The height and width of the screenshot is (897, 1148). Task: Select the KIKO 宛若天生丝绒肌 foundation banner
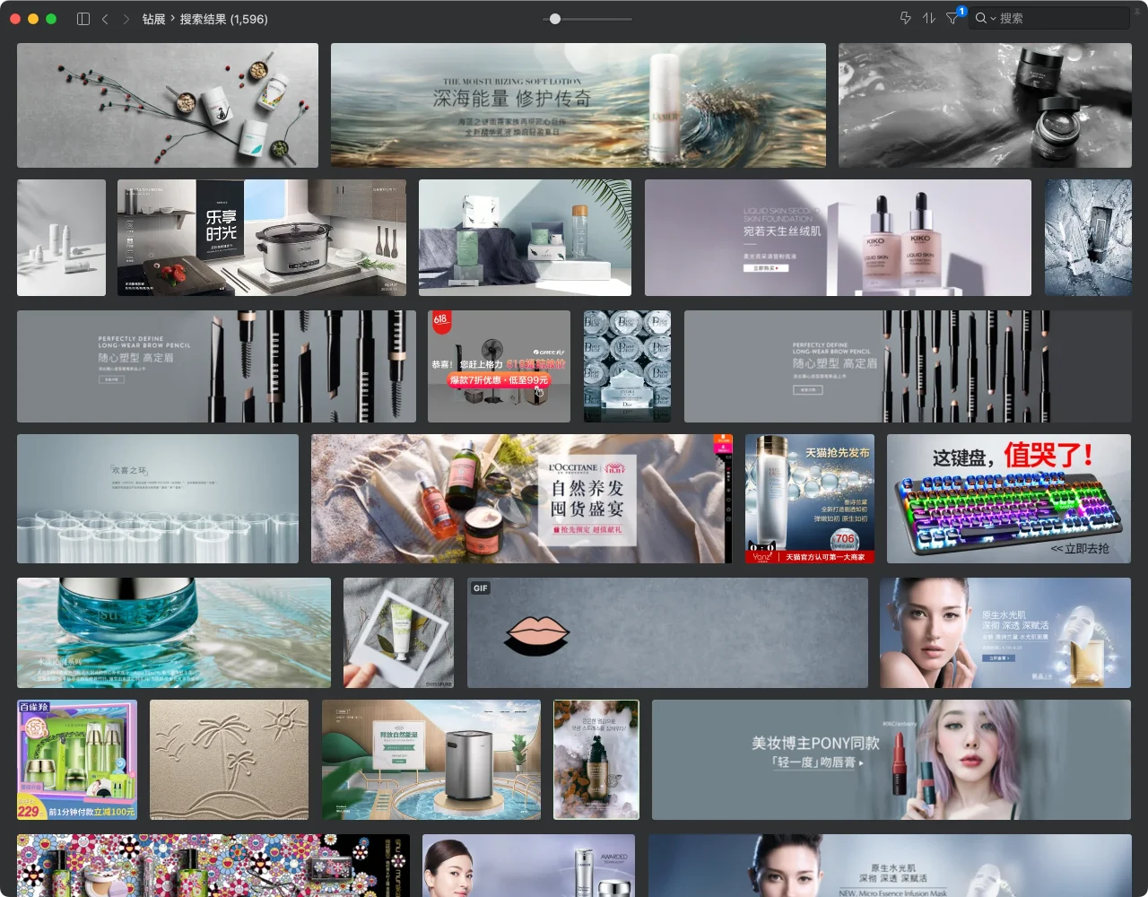click(x=838, y=238)
